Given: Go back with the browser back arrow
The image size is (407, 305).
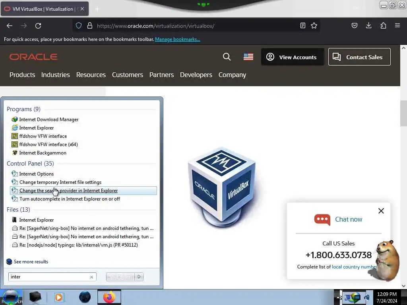Looking at the screenshot, I should pyautogui.click(x=10, y=26).
